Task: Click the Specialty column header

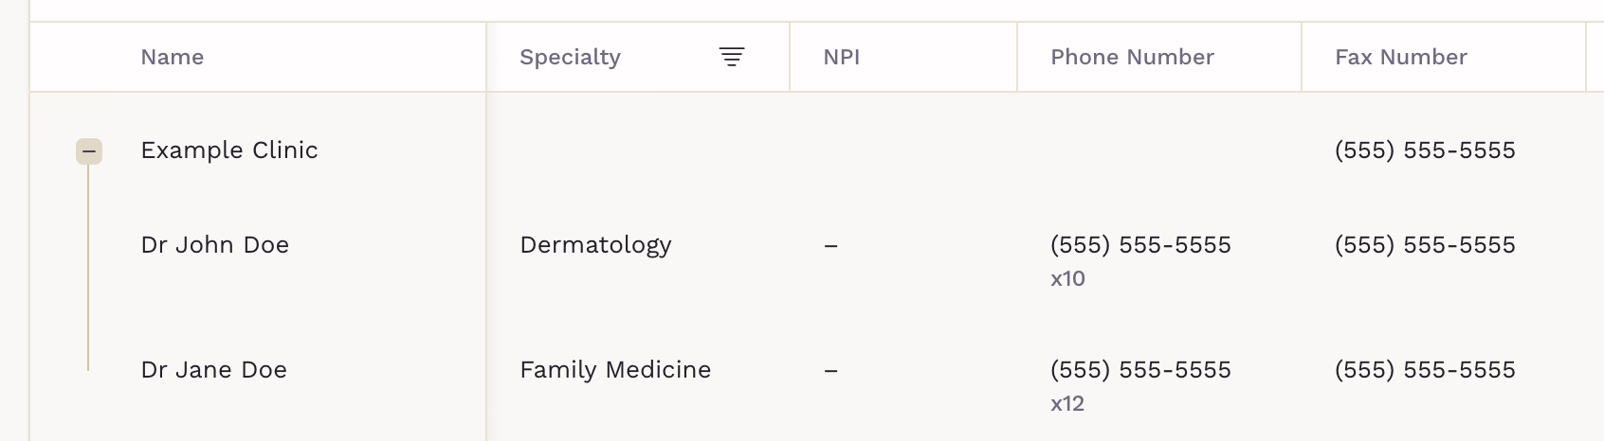Action: [570, 57]
